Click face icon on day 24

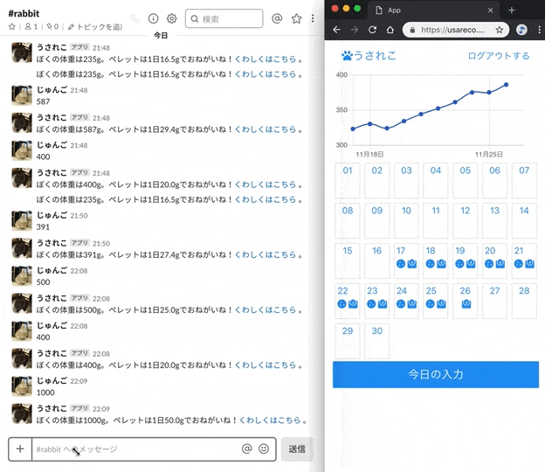tap(401, 304)
